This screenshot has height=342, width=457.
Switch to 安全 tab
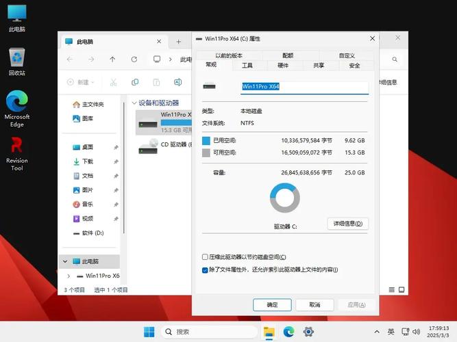[x=354, y=66]
